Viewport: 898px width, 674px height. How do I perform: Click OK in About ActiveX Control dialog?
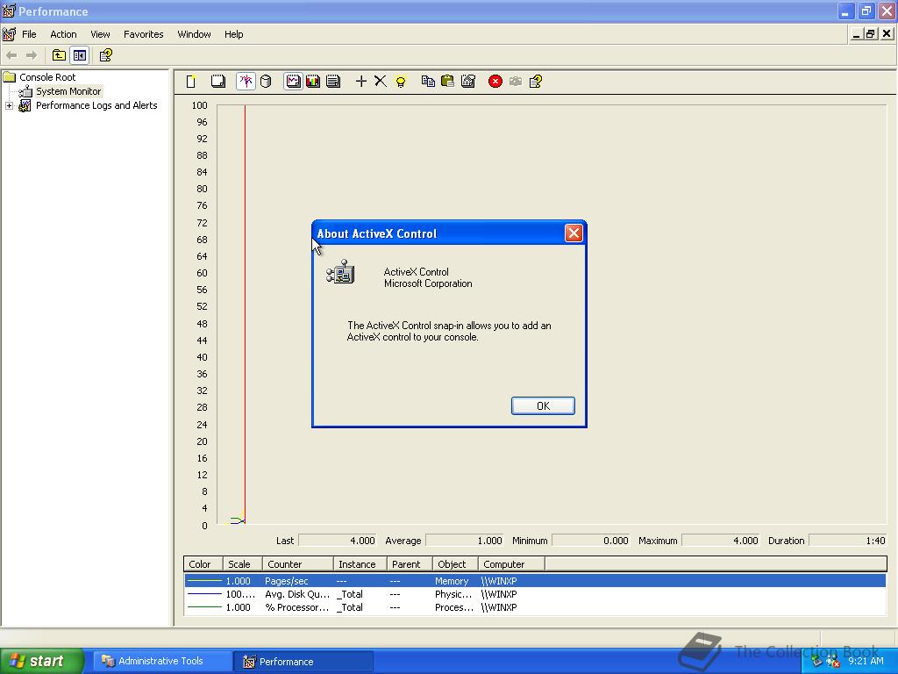click(x=543, y=405)
